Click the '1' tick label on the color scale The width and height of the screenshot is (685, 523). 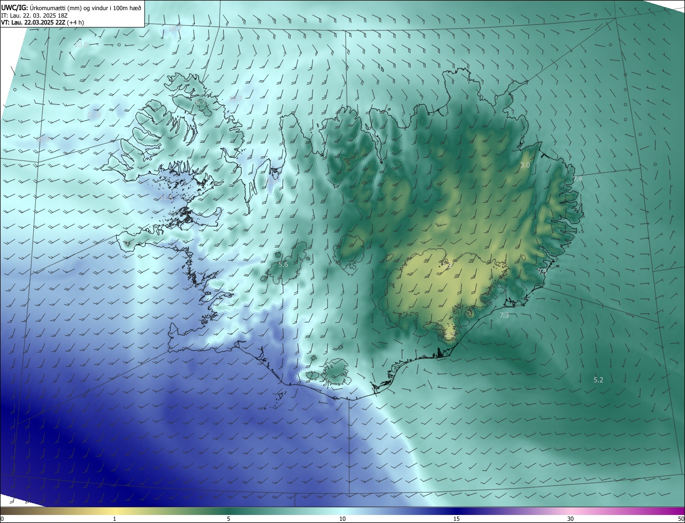click(x=115, y=519)
